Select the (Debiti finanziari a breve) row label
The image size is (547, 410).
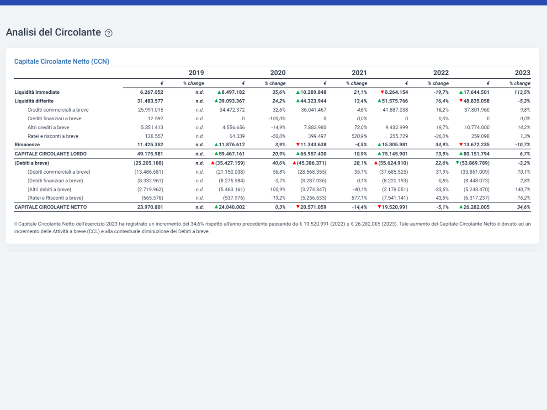[x=55, y=180]
